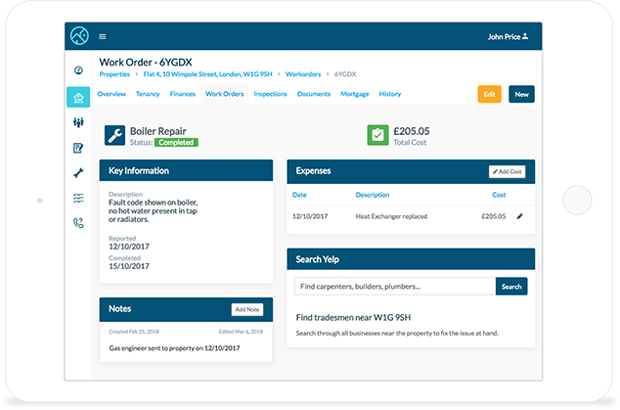620x410 pixels.
Task: Click the Heat Exchanger replaced description
Action: 391,216
